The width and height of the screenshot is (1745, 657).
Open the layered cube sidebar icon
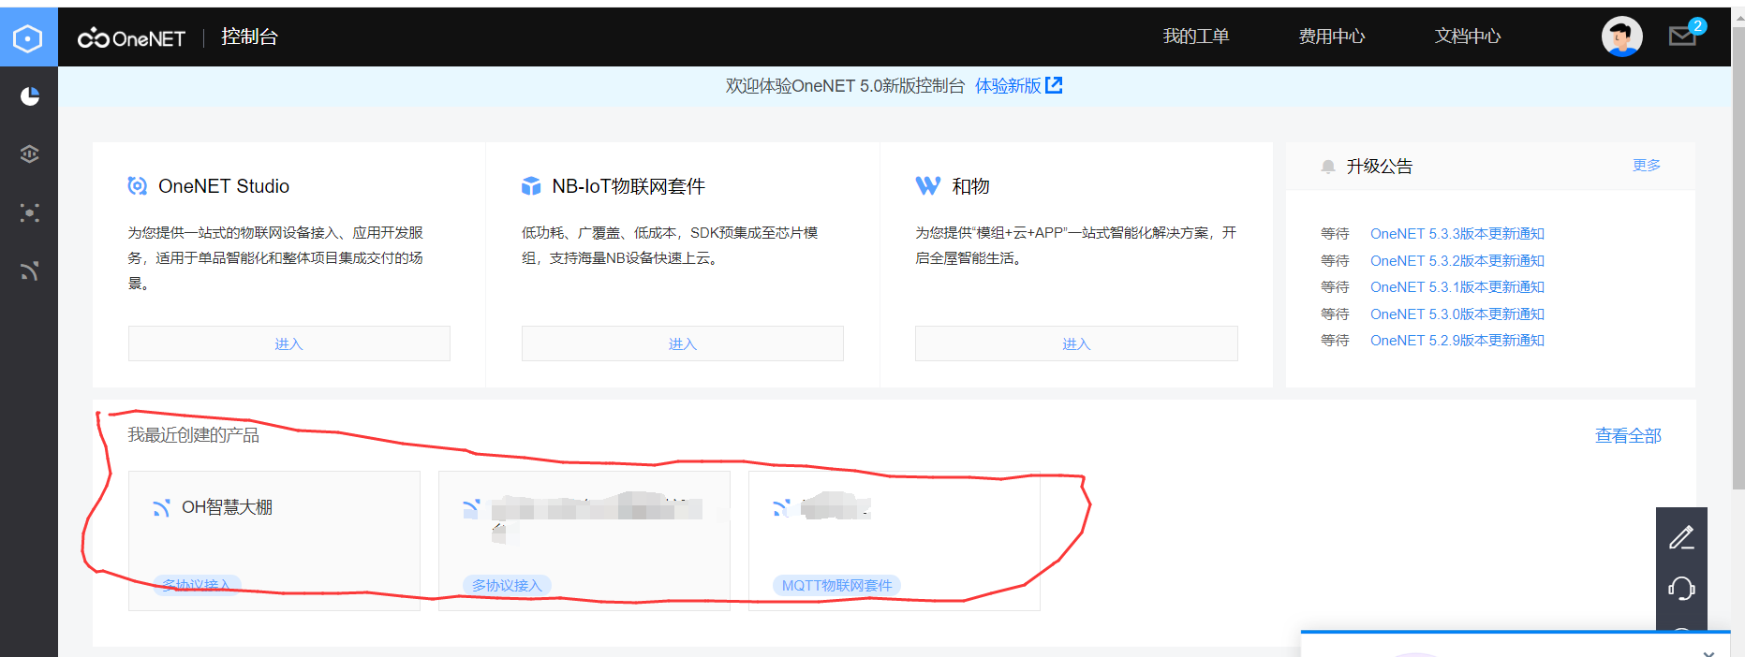tap(30, 154)
